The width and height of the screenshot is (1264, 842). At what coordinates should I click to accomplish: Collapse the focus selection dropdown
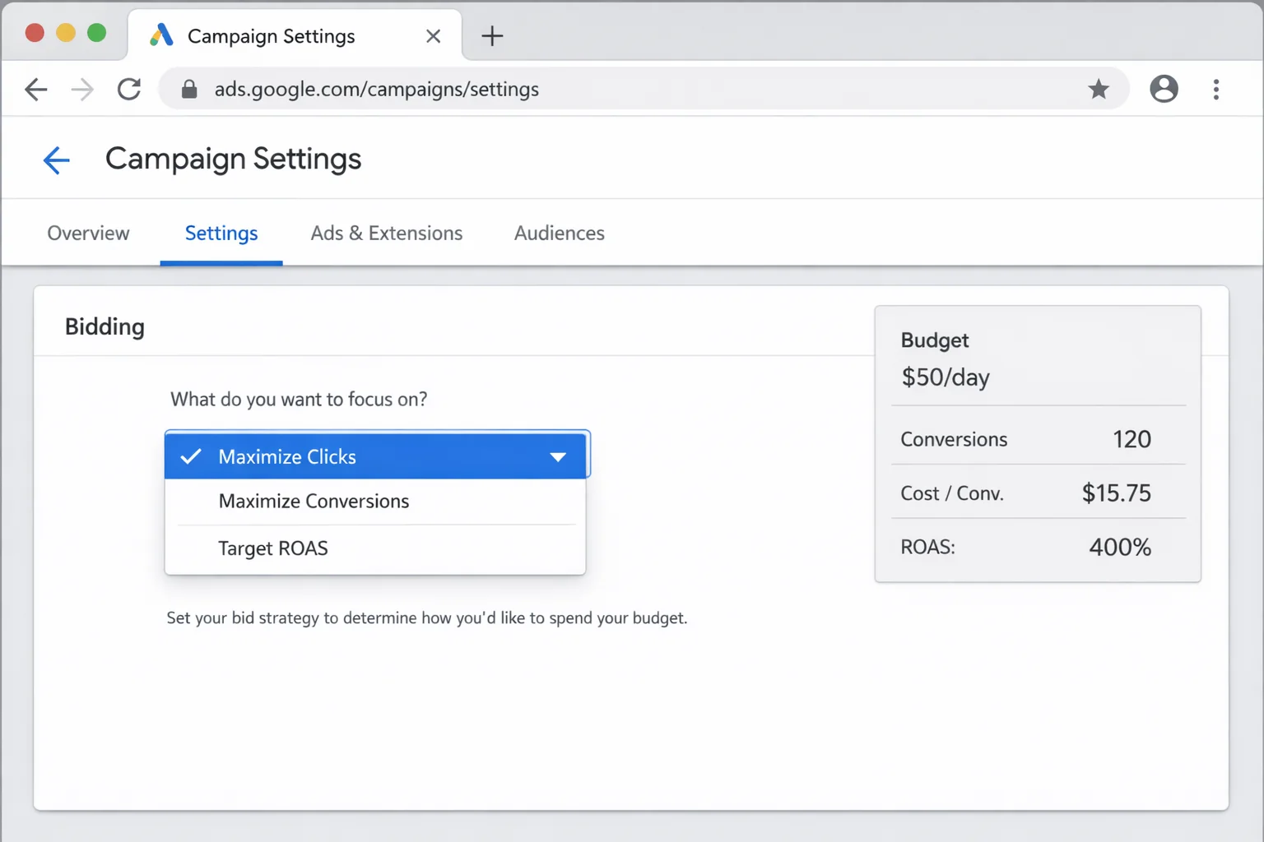(558, 456)
